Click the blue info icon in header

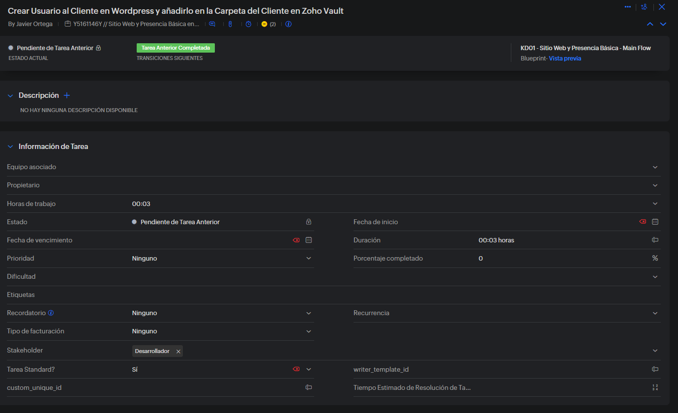[x=289, y=24]
